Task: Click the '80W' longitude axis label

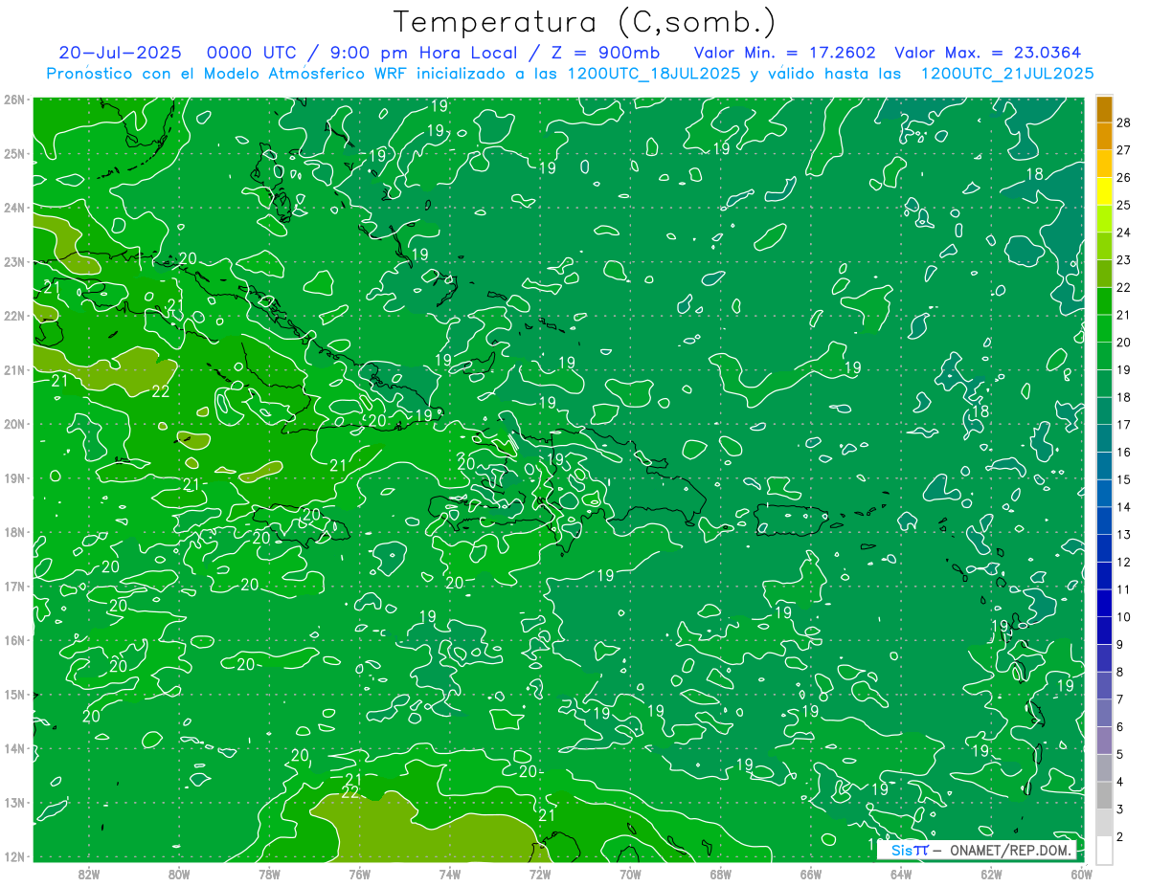Action: pos(179,874)
